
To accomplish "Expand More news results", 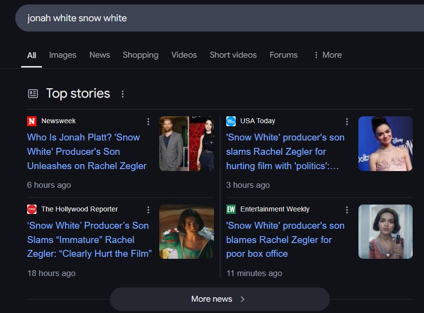I will (219, 299).
